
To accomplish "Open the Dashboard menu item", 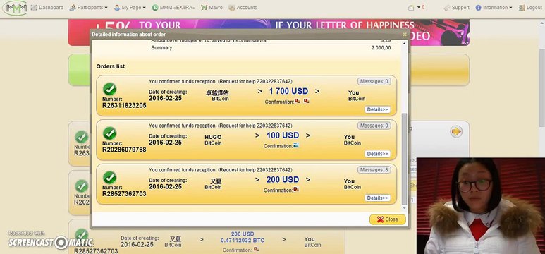I will (47, 7).
